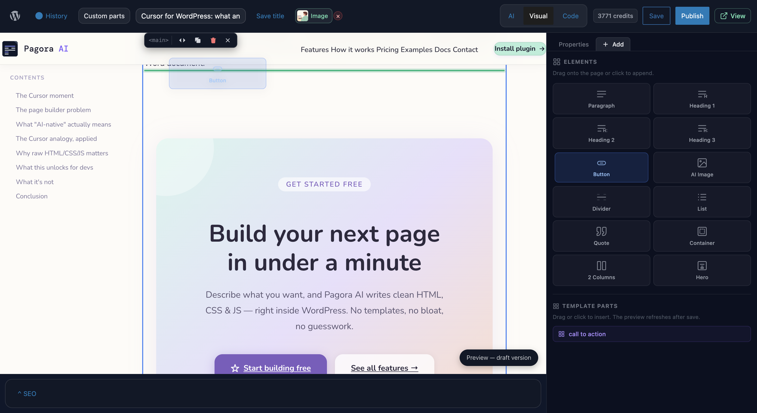Image resolution: width=757 pixels, height=413 pixels.
Task: Add a List element
Action: (x=702, y=202)
